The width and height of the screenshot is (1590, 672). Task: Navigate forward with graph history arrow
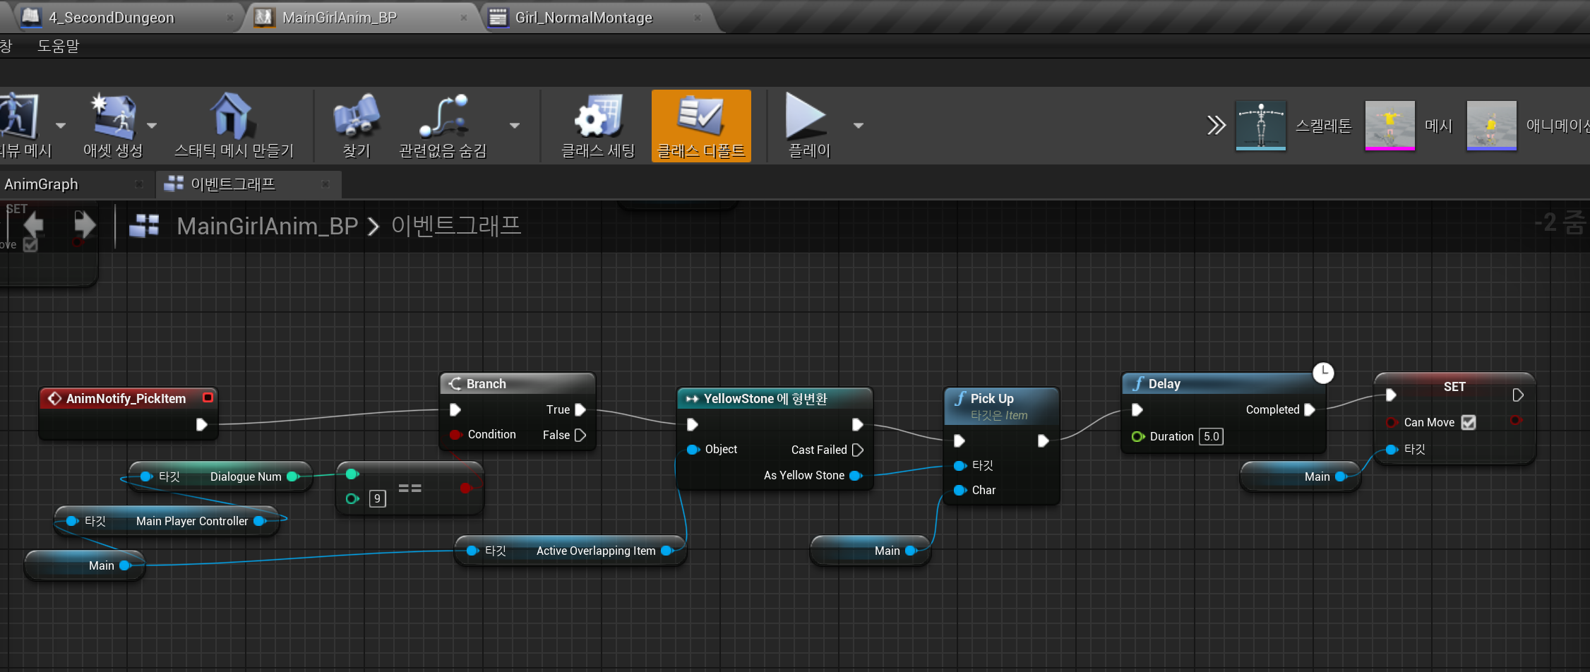coord(84,225)
